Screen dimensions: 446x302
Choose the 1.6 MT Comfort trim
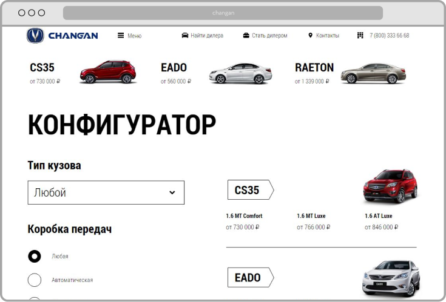244,216
